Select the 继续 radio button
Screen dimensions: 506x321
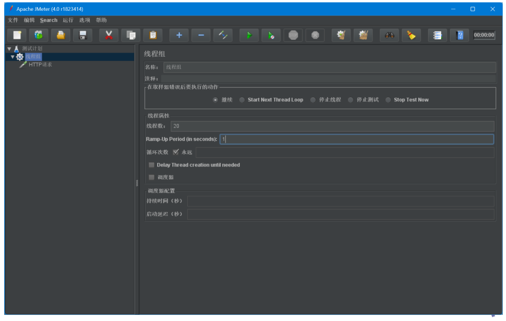(215, 100)
